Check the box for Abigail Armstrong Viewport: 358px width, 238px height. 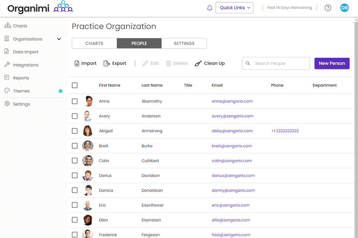[x=75, y=131]
